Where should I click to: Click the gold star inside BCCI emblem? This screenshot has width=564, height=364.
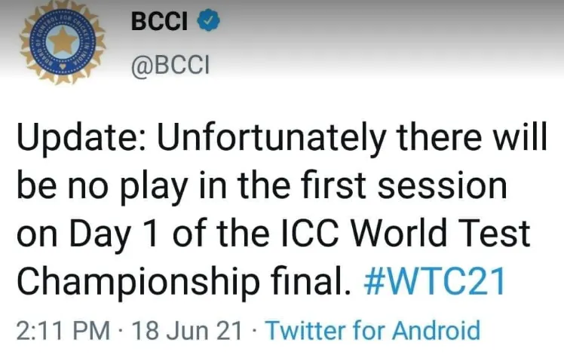pos(63,41)
